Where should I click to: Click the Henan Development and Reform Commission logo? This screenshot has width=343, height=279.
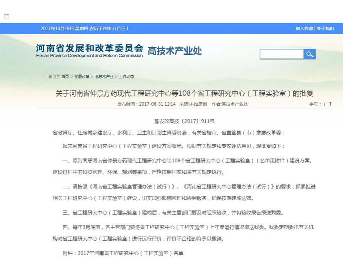(x=90, y=51)
